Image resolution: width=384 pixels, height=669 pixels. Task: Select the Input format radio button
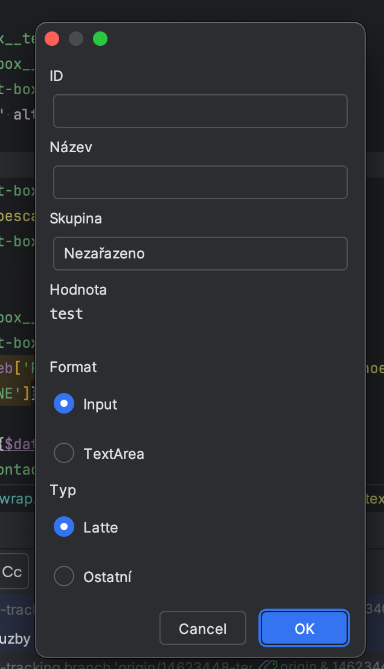[64, 404]
